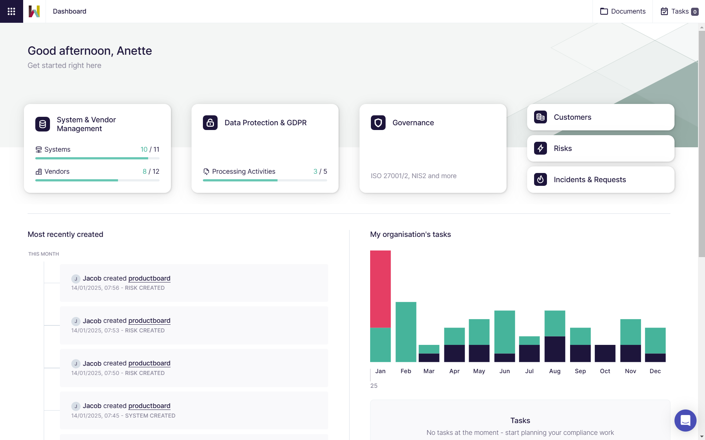Viewport: 705px width, 440px height.
Task: Click the System & Vendor Management database icon
Action: (43, 124)
